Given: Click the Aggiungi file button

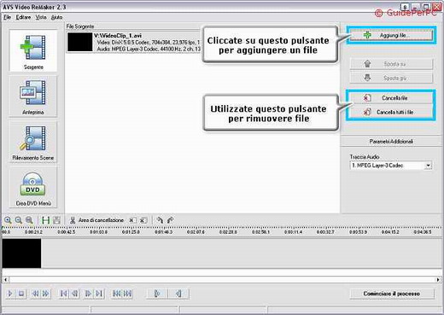Looking at the screenshot, I should 391,35.
